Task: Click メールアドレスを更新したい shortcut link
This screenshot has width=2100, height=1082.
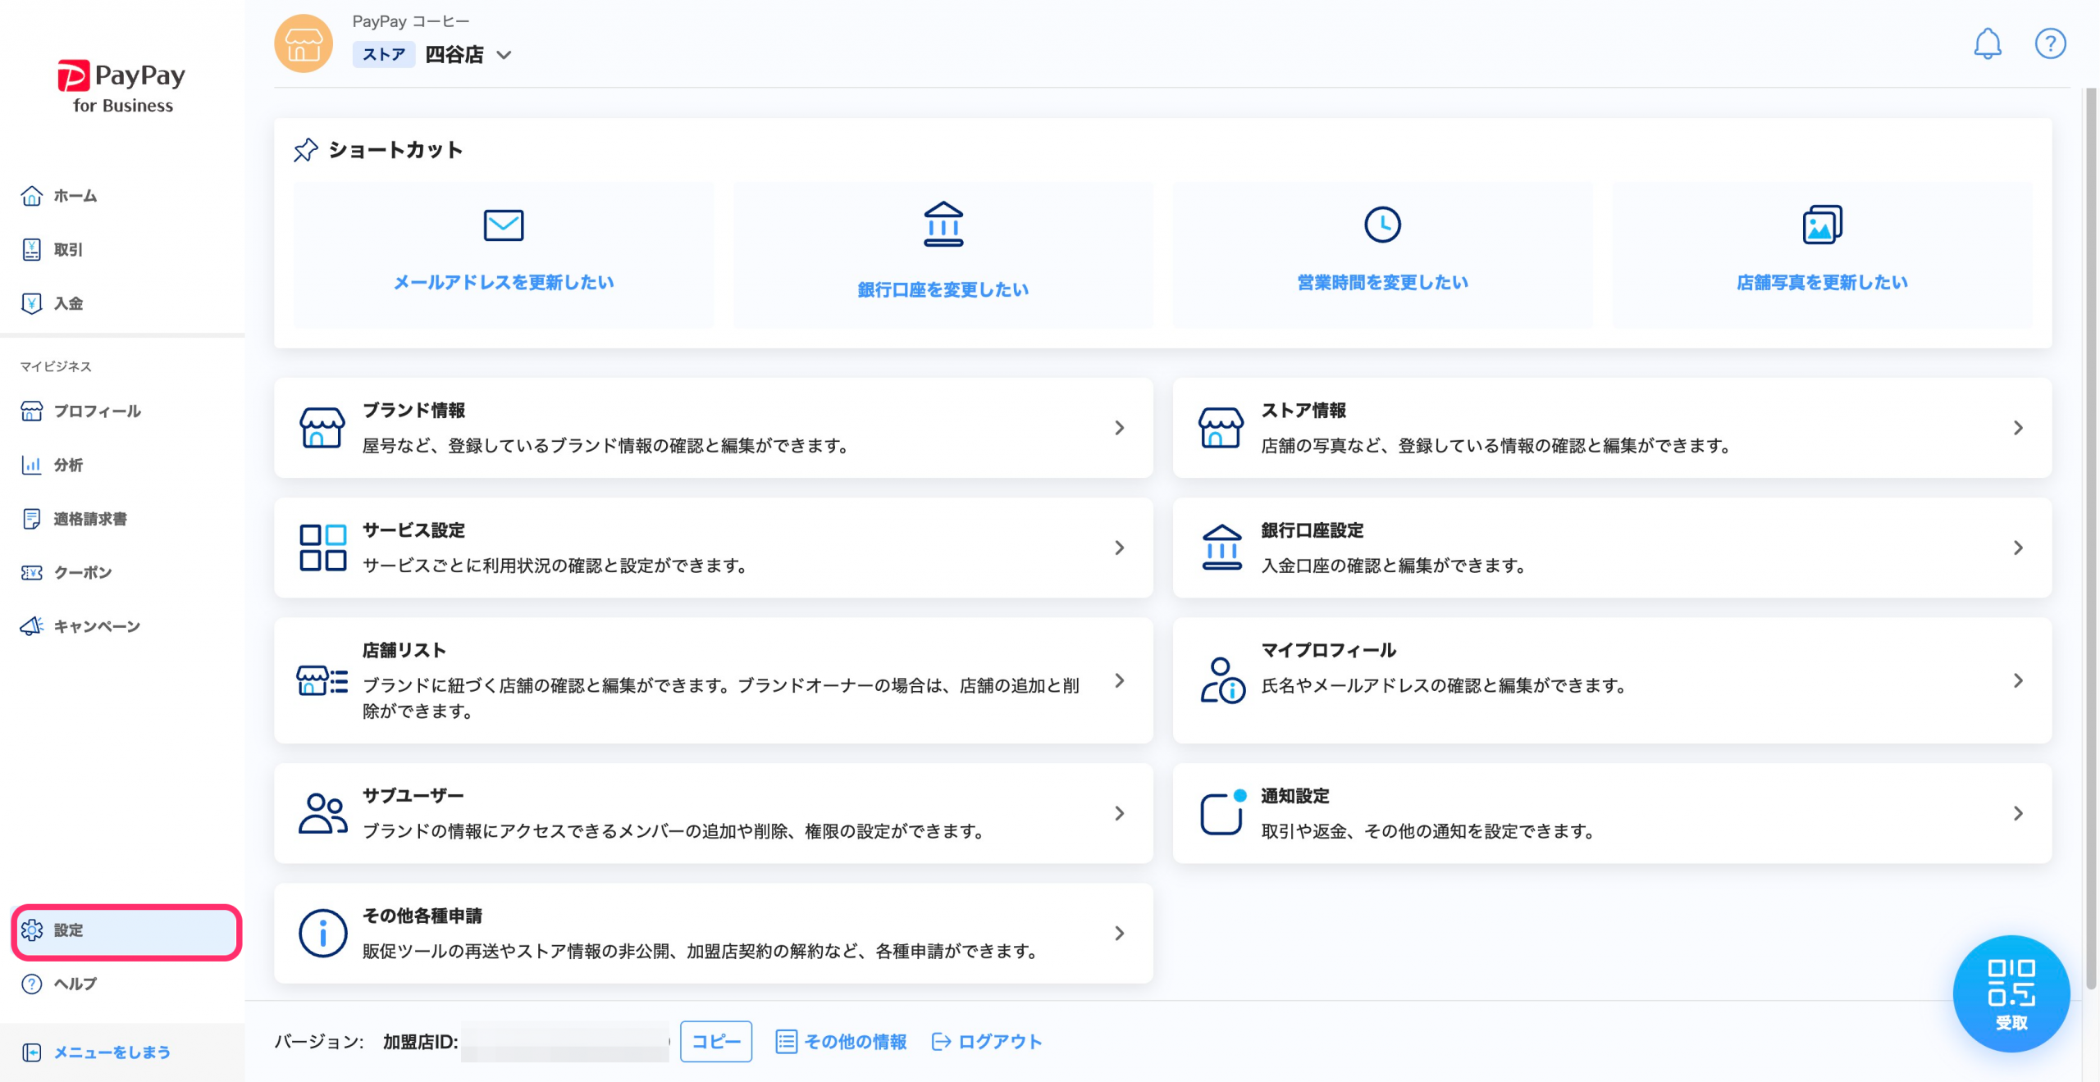Action: 504,282
